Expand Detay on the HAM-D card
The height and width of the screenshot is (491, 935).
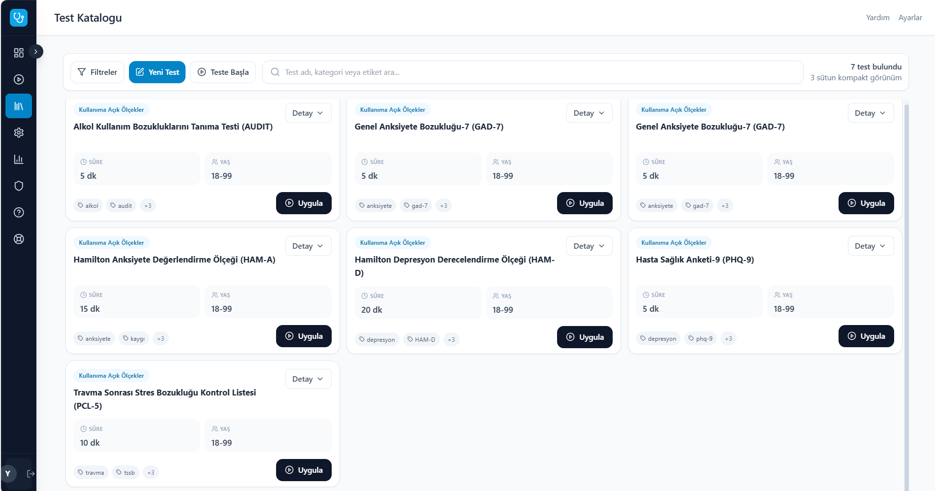pos(589,246)
